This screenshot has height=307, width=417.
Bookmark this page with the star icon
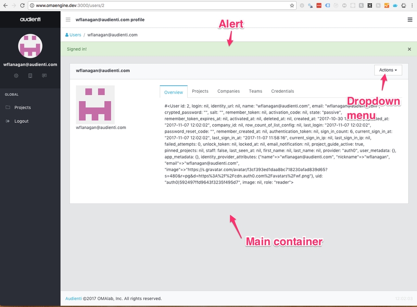pos(292,6)
